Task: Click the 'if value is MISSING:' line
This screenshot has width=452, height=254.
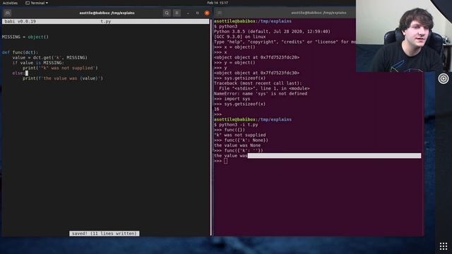Action: [38, 63]
